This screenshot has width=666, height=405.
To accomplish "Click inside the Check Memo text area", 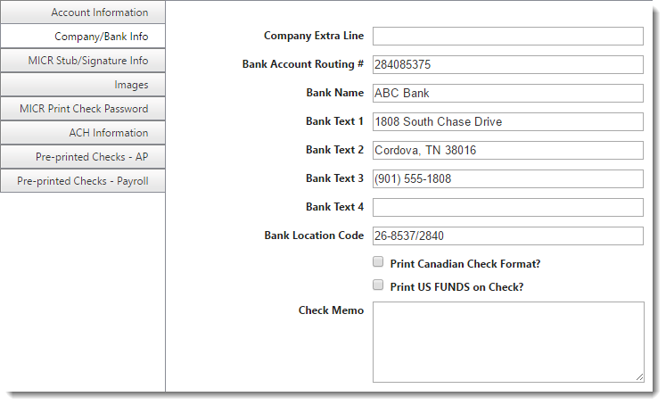I will [x=507, y=342].
